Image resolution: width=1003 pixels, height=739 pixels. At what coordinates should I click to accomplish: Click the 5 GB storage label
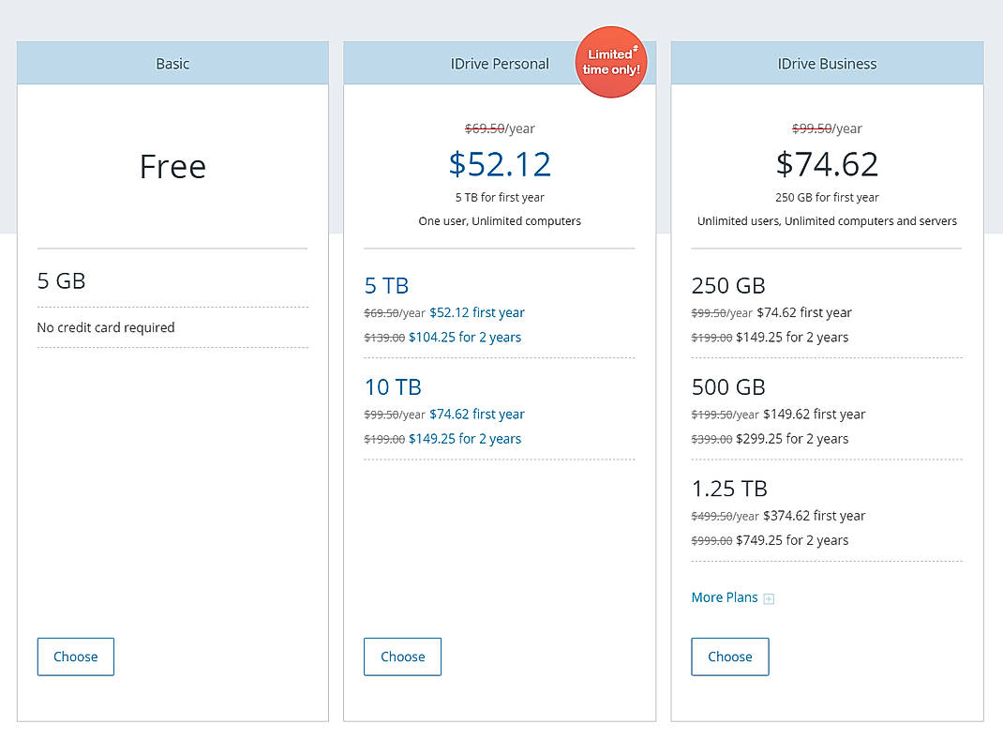point(62,281)
